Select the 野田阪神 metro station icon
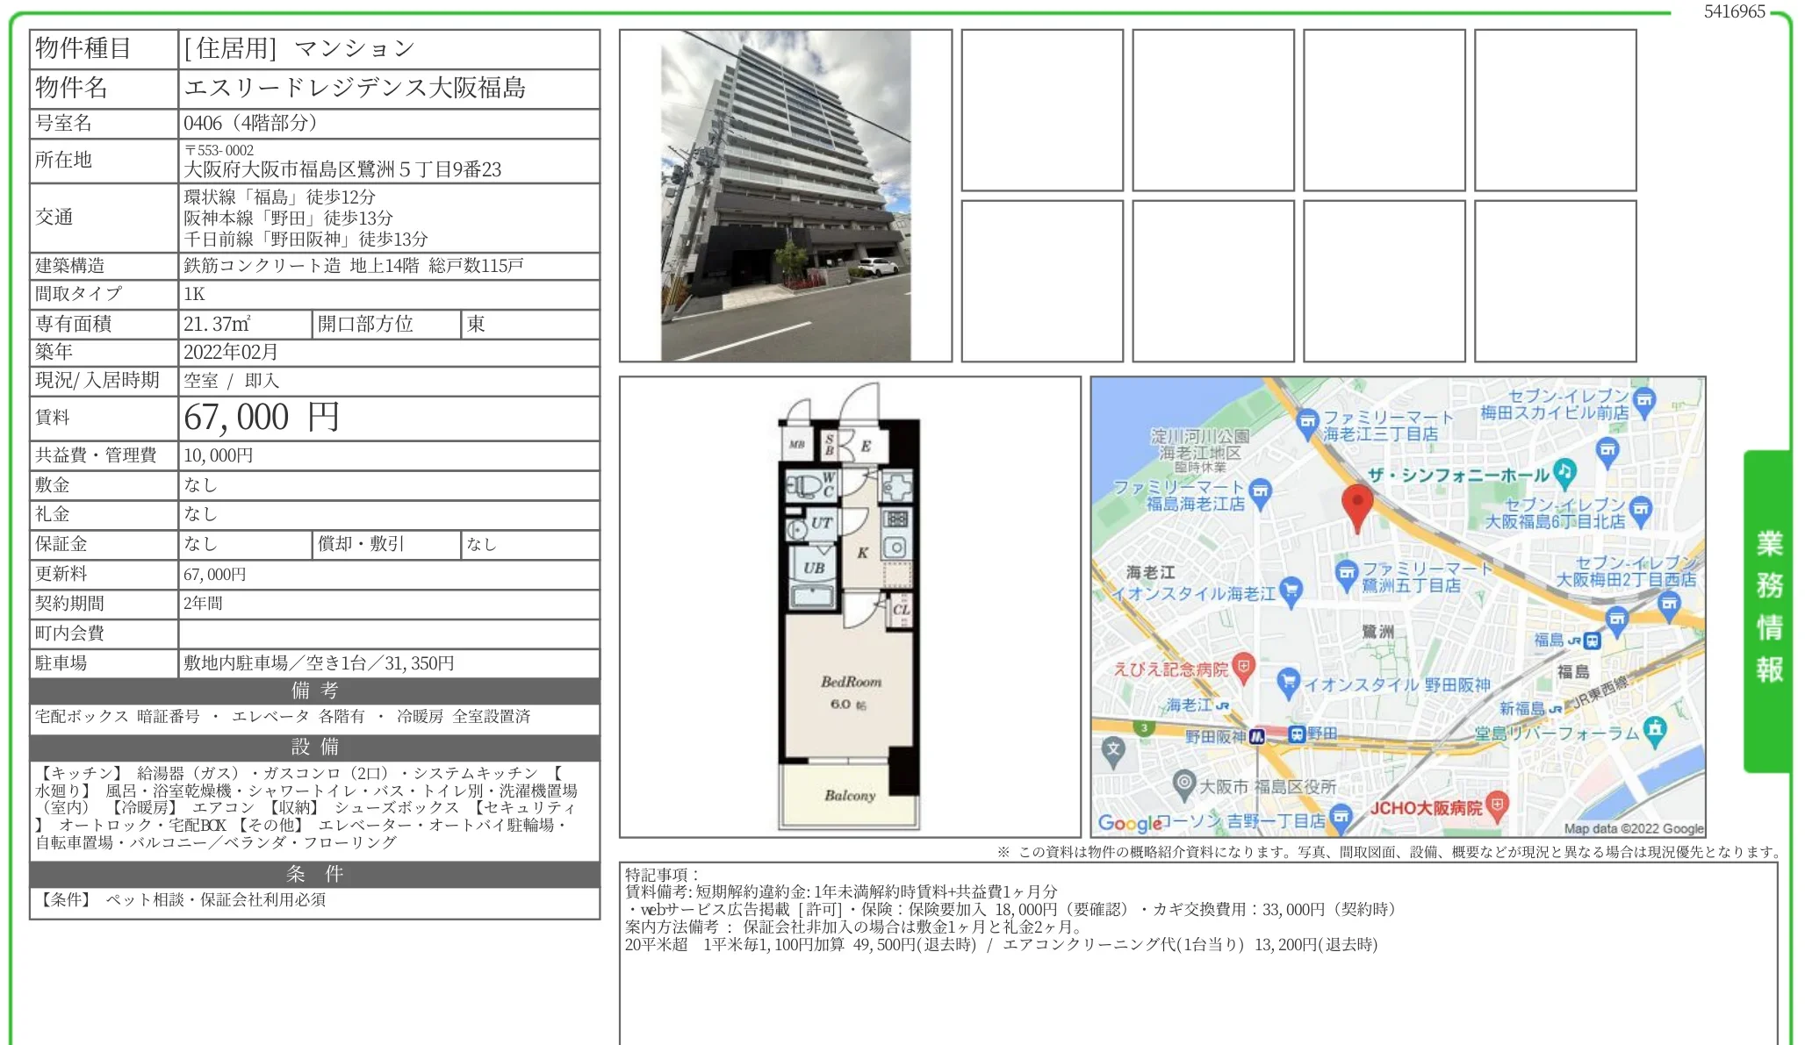 pos(1259,736)
